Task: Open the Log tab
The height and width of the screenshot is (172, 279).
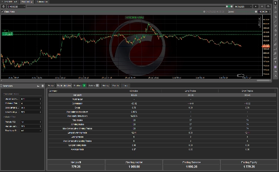Action: pos(126,85)
